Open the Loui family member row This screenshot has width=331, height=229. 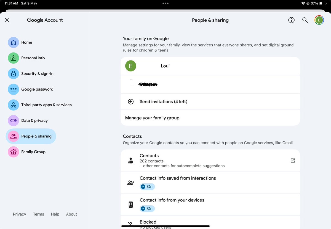tap(210, 66)
